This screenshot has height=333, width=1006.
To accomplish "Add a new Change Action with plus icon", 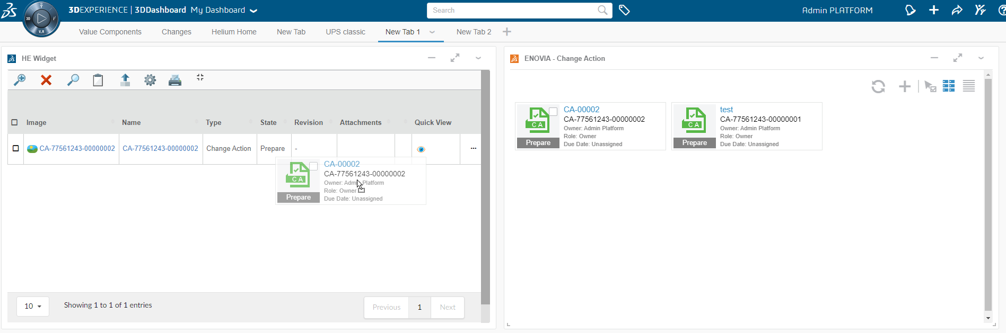I will point(905,86).
